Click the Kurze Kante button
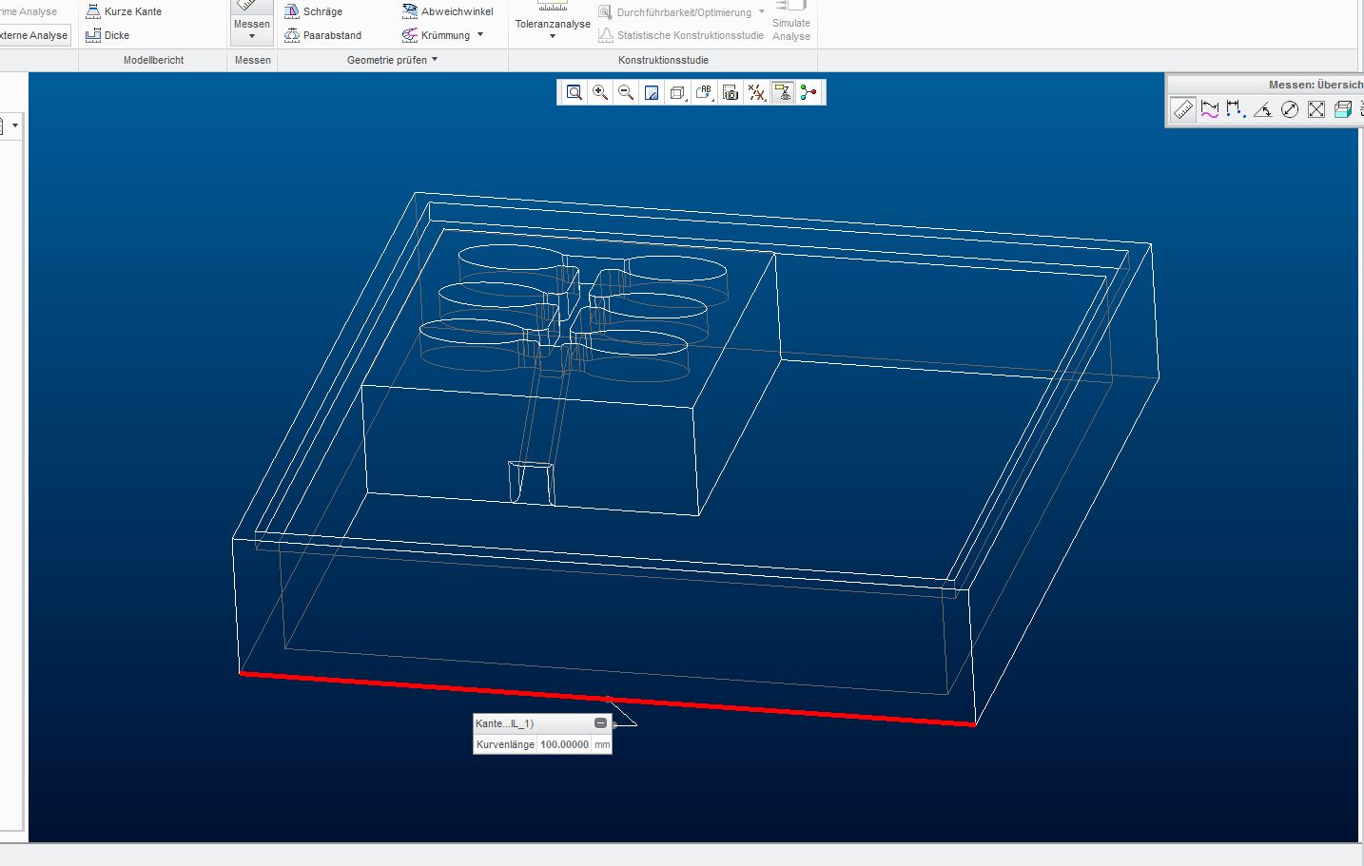Viewport: 1364px width, 866px height. click(124, 11)
